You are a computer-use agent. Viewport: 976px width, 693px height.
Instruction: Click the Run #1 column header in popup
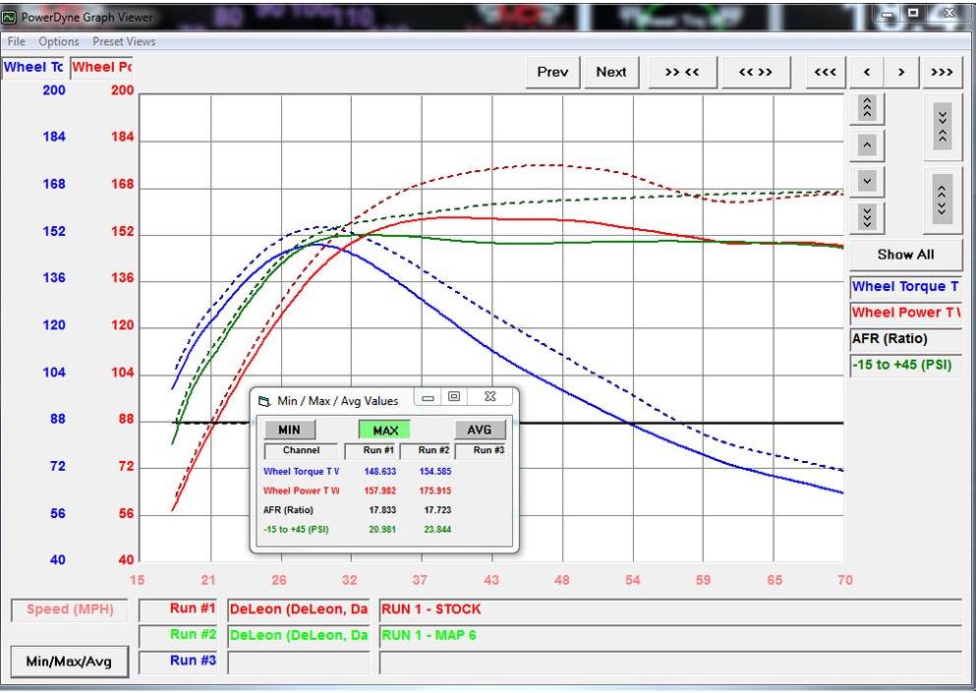(x=373, y=450)
